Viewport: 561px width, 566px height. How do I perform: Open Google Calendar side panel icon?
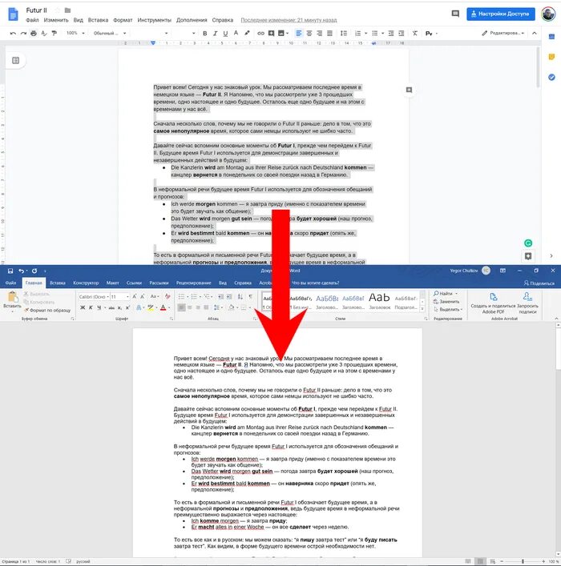point(551,37)
